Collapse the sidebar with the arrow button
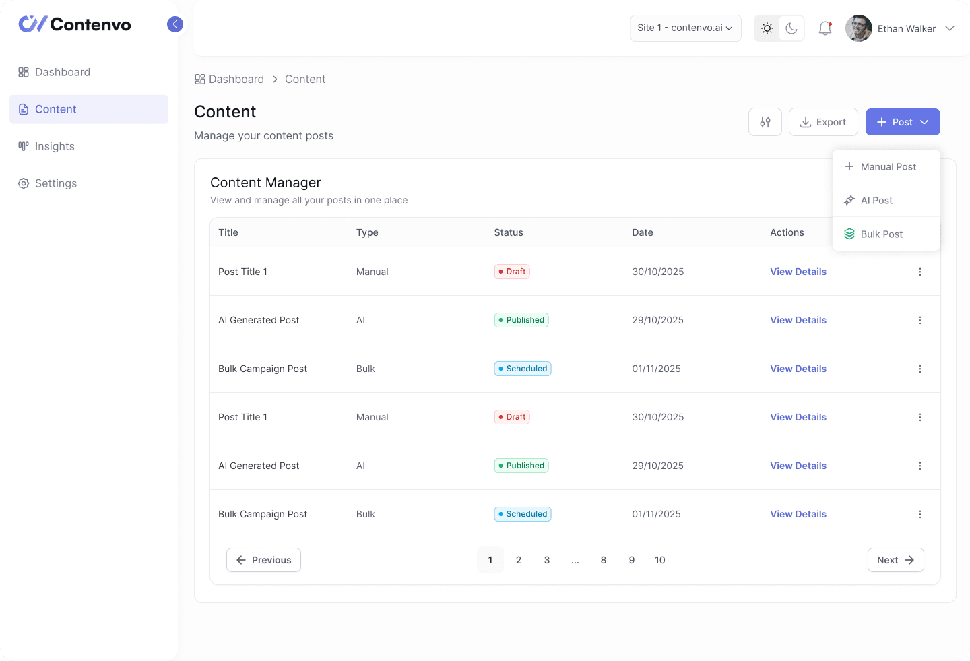 coord(175,24)
